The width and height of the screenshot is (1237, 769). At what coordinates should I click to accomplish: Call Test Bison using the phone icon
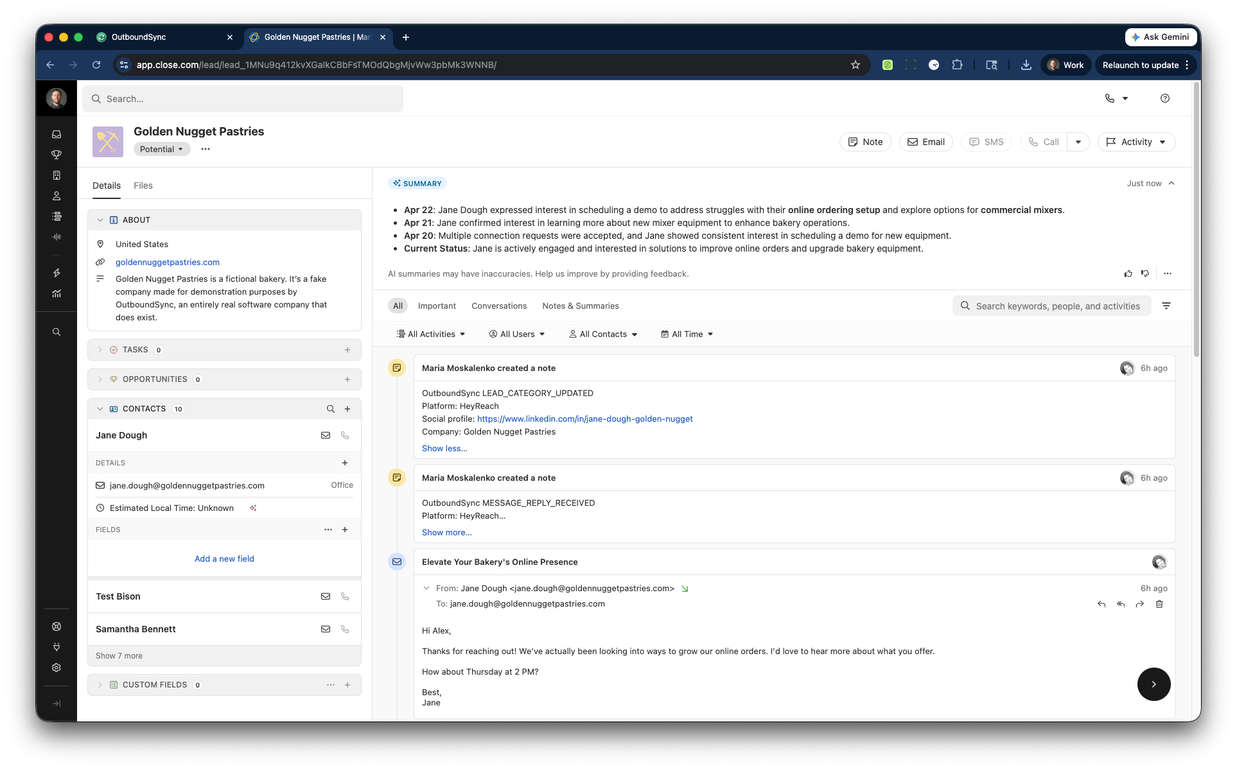[345, 596]
